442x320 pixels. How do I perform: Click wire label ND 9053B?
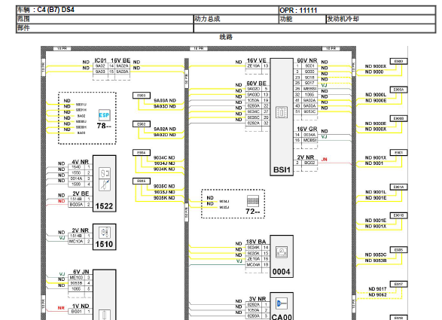tap(376, 261)
